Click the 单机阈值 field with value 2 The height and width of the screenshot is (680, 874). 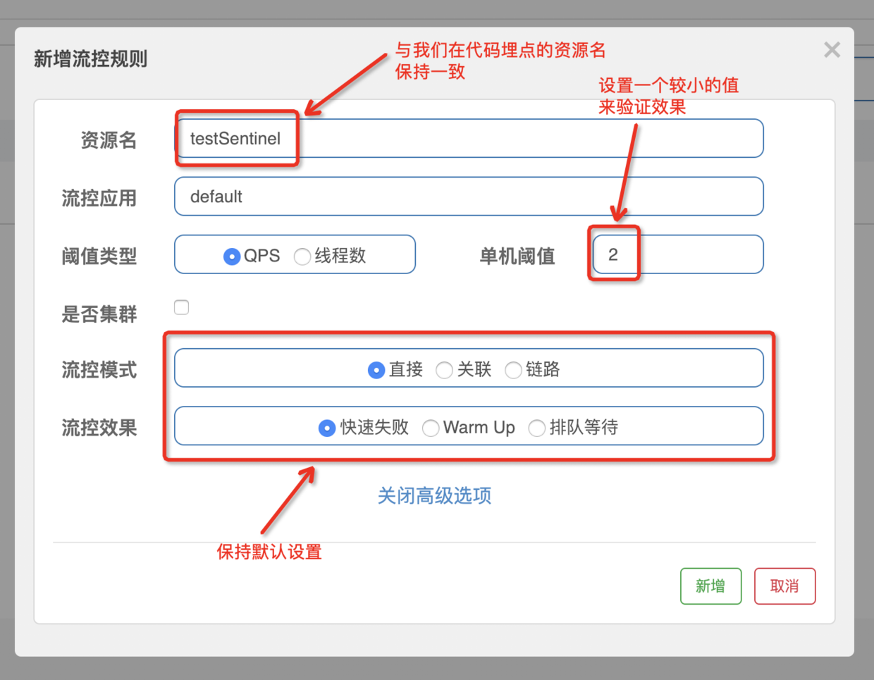click(677, 254)
